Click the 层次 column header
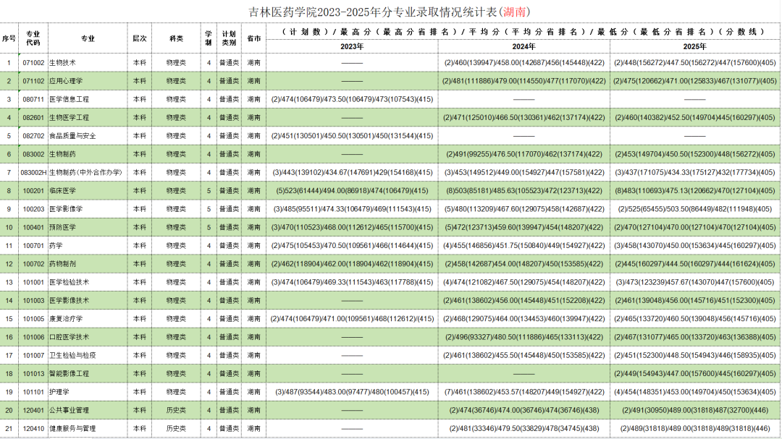Image resolution: width=782 pixels, height=439 pixels. 140,38
